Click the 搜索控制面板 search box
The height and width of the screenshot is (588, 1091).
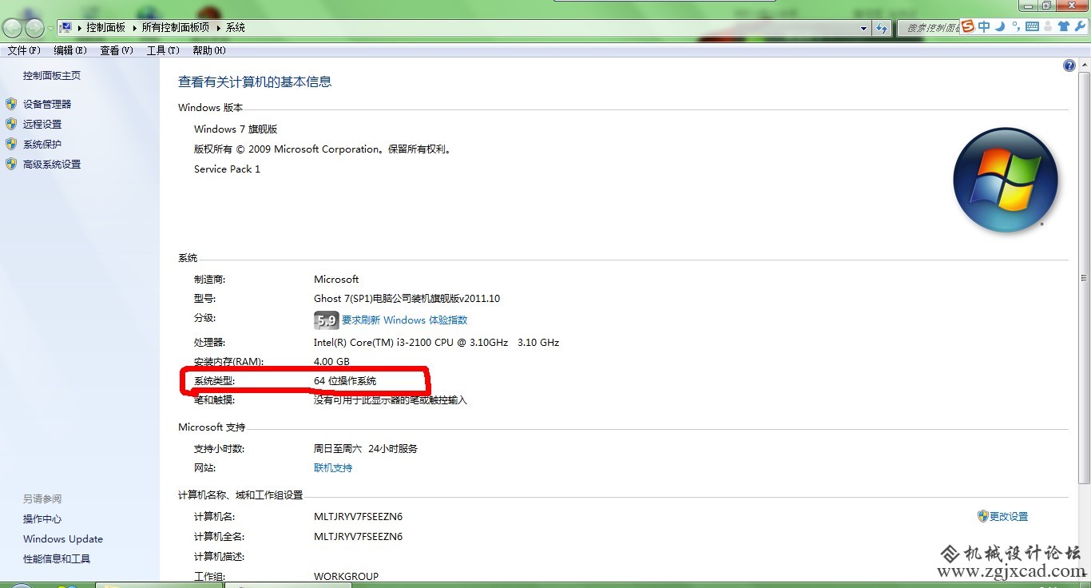click(x=929, y=28)
